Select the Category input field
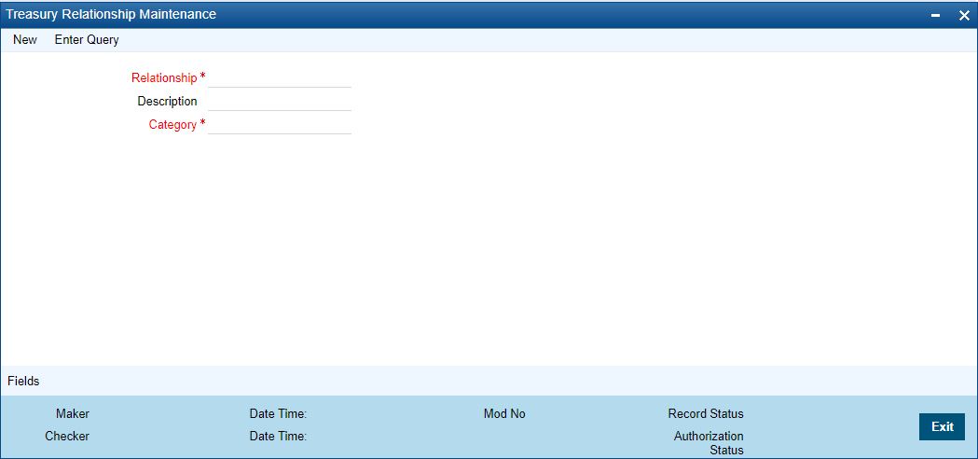The width and height of the screenshot is (978, 459). (x=280, y=124)
